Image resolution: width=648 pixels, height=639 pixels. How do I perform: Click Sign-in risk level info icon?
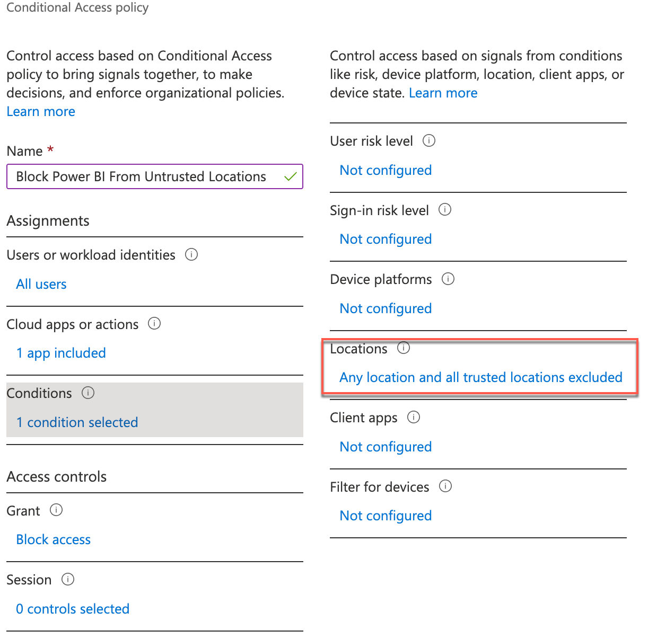click(445, 209)
